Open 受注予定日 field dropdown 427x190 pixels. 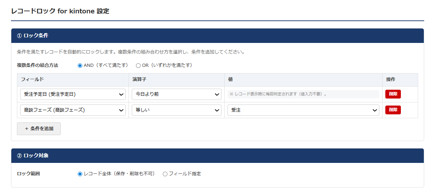73,94
